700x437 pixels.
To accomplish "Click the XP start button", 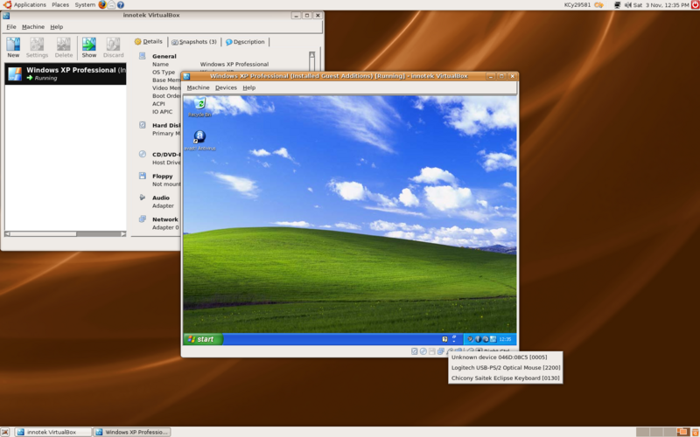I will click(203, 339).
